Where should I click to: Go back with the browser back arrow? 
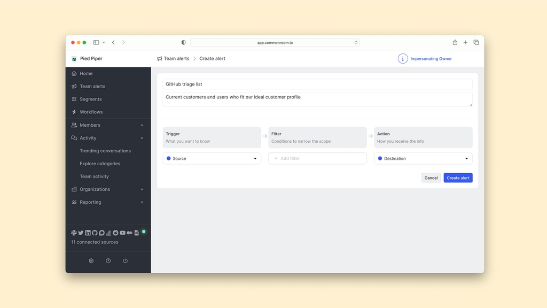pyautogui.click(x=113, y=42)
